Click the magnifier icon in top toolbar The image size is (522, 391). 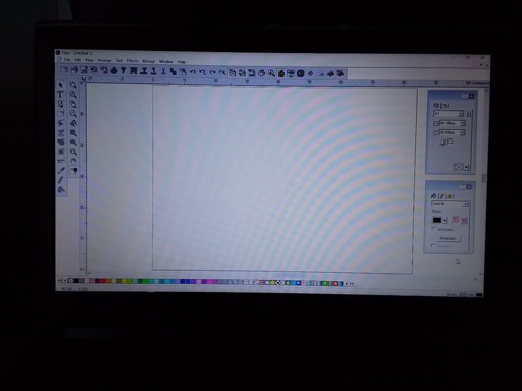coord(271,73)
